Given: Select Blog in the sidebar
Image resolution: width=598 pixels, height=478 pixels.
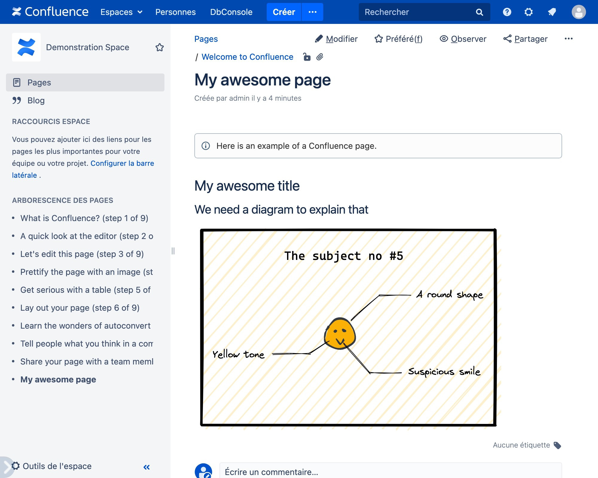Looking at the screenshot, I should pos(36,100).
